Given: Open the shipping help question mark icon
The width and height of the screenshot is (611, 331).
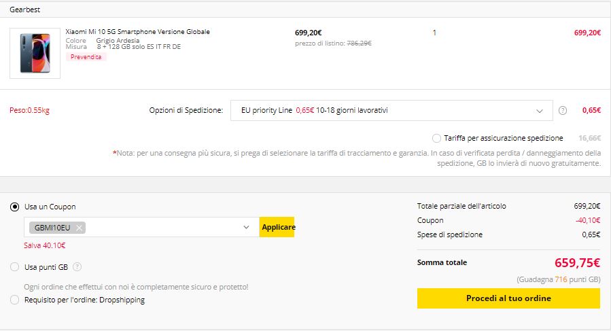Looking at the screenshot, I should [563, 110].
